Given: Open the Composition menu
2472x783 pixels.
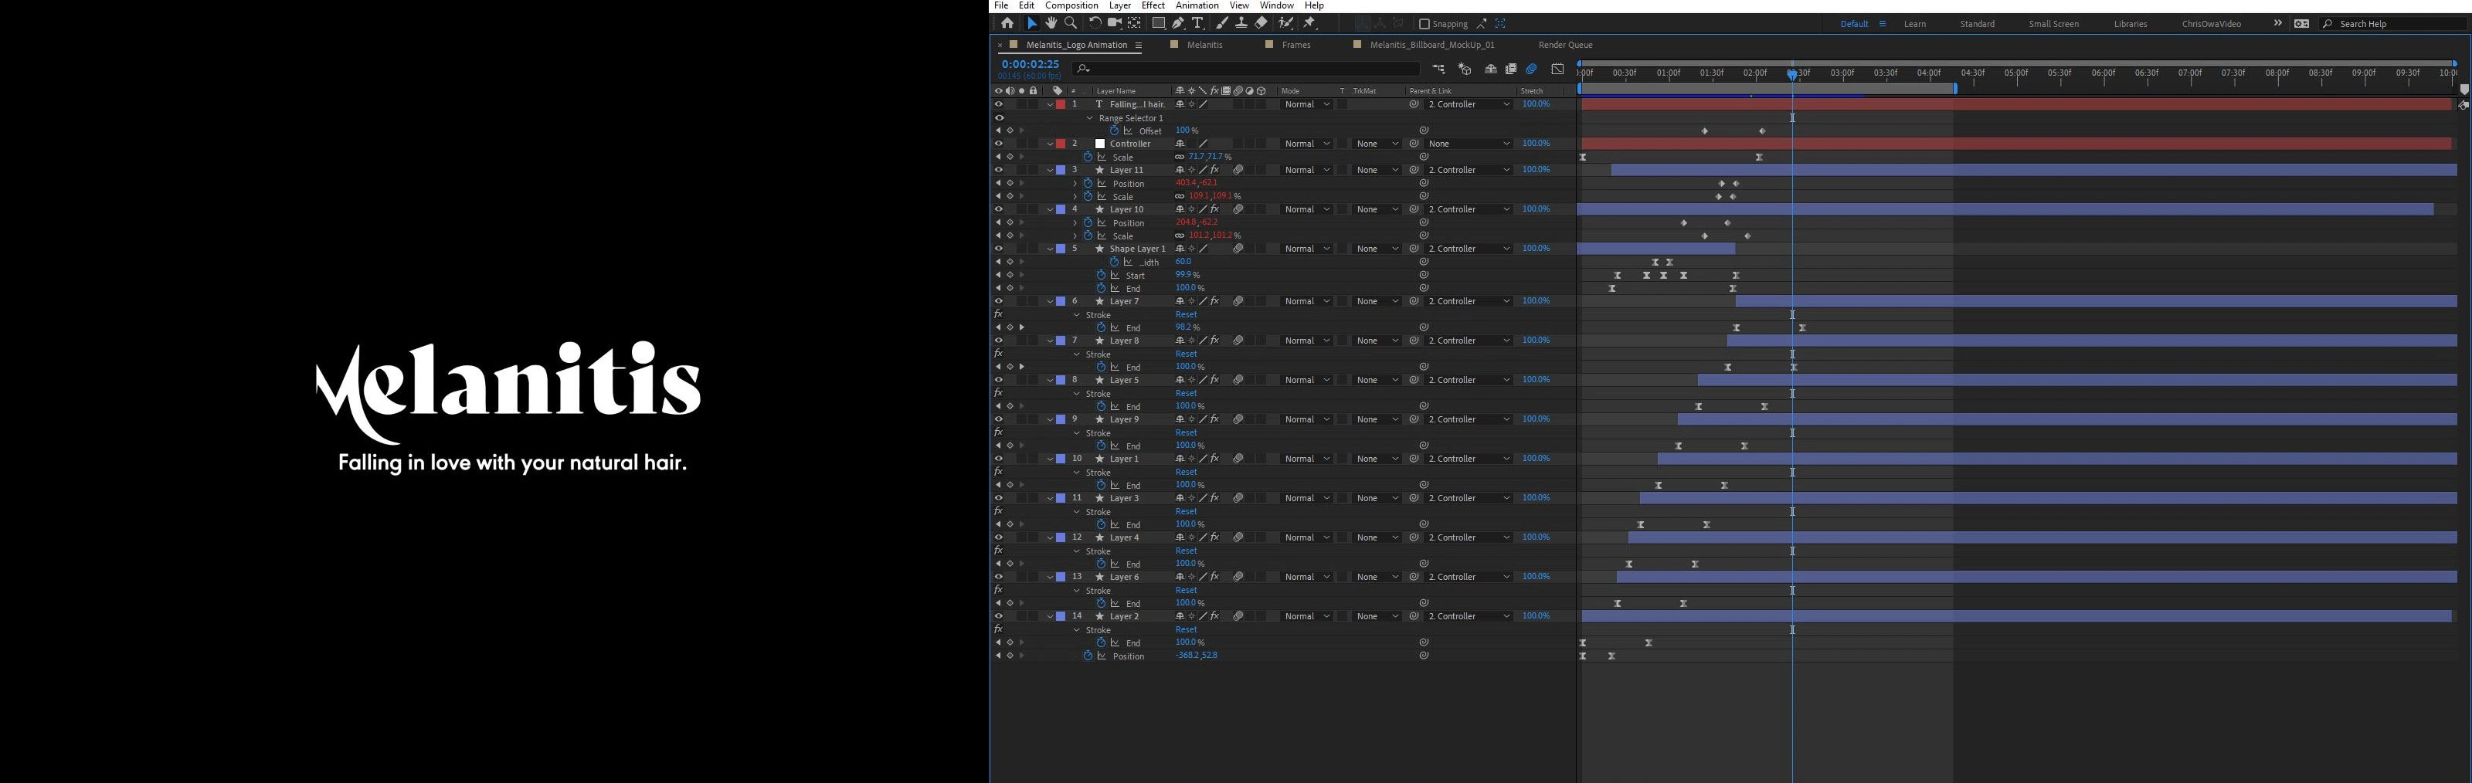Looking at the screenshot, I should (1071, 5).
